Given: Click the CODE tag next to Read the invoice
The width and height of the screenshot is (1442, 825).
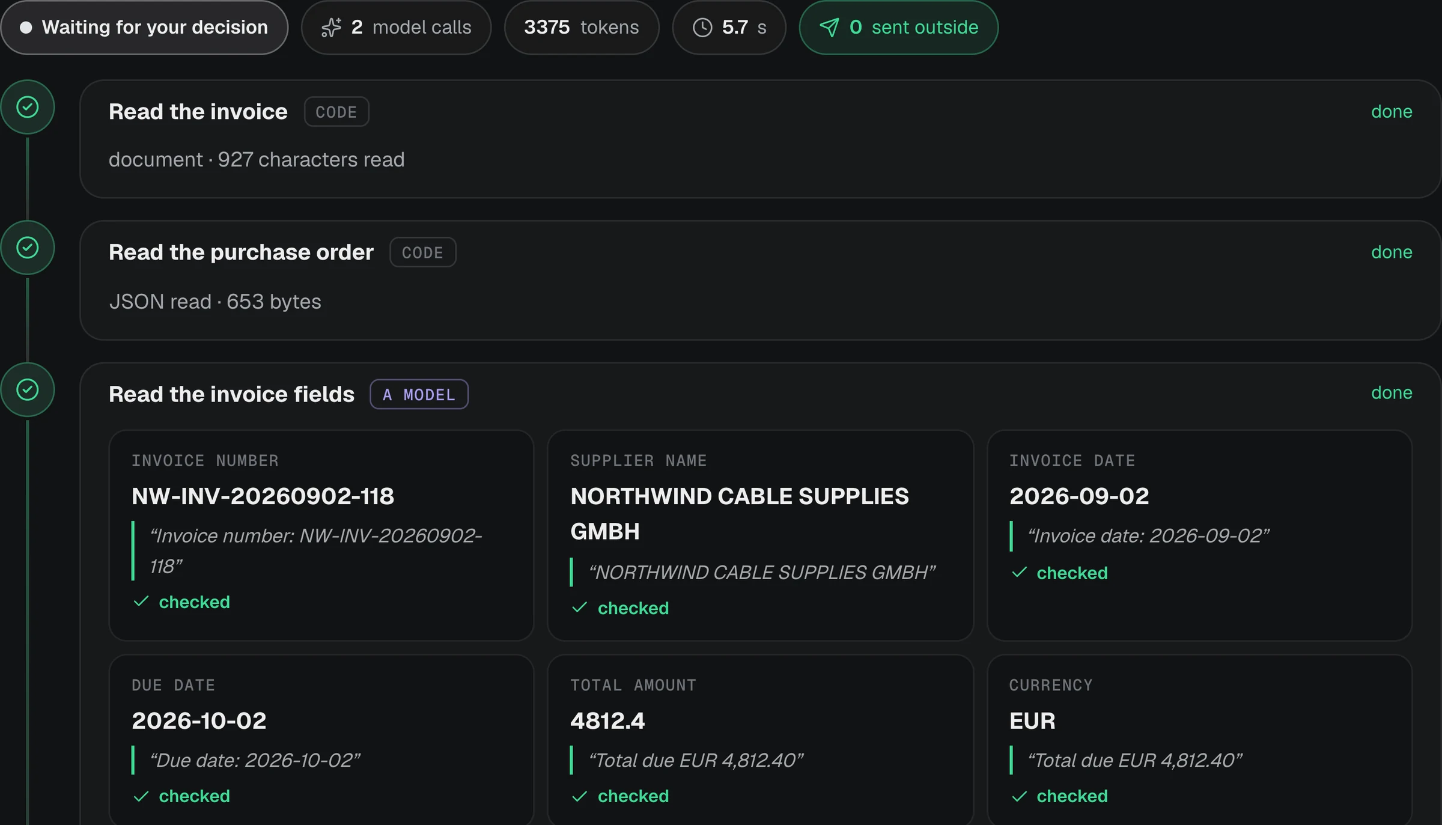Looking at the screenshot, I should [336, 112].
